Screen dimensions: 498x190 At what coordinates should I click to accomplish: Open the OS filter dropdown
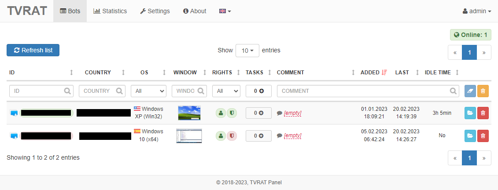[x=148, y=91]
